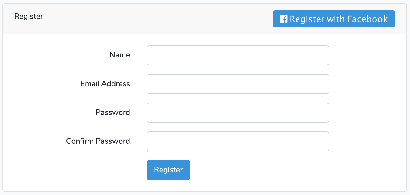Click the password confirmation entry box
Image resolution: width=410 pixels, height=195 pixels.
coord(238,141)
